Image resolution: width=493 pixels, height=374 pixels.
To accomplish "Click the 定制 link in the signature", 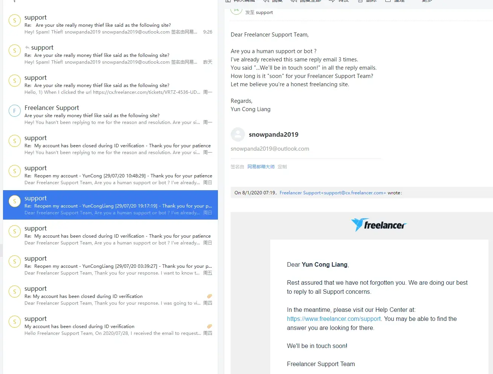I will pyautogui.click(x=282, y=167).
